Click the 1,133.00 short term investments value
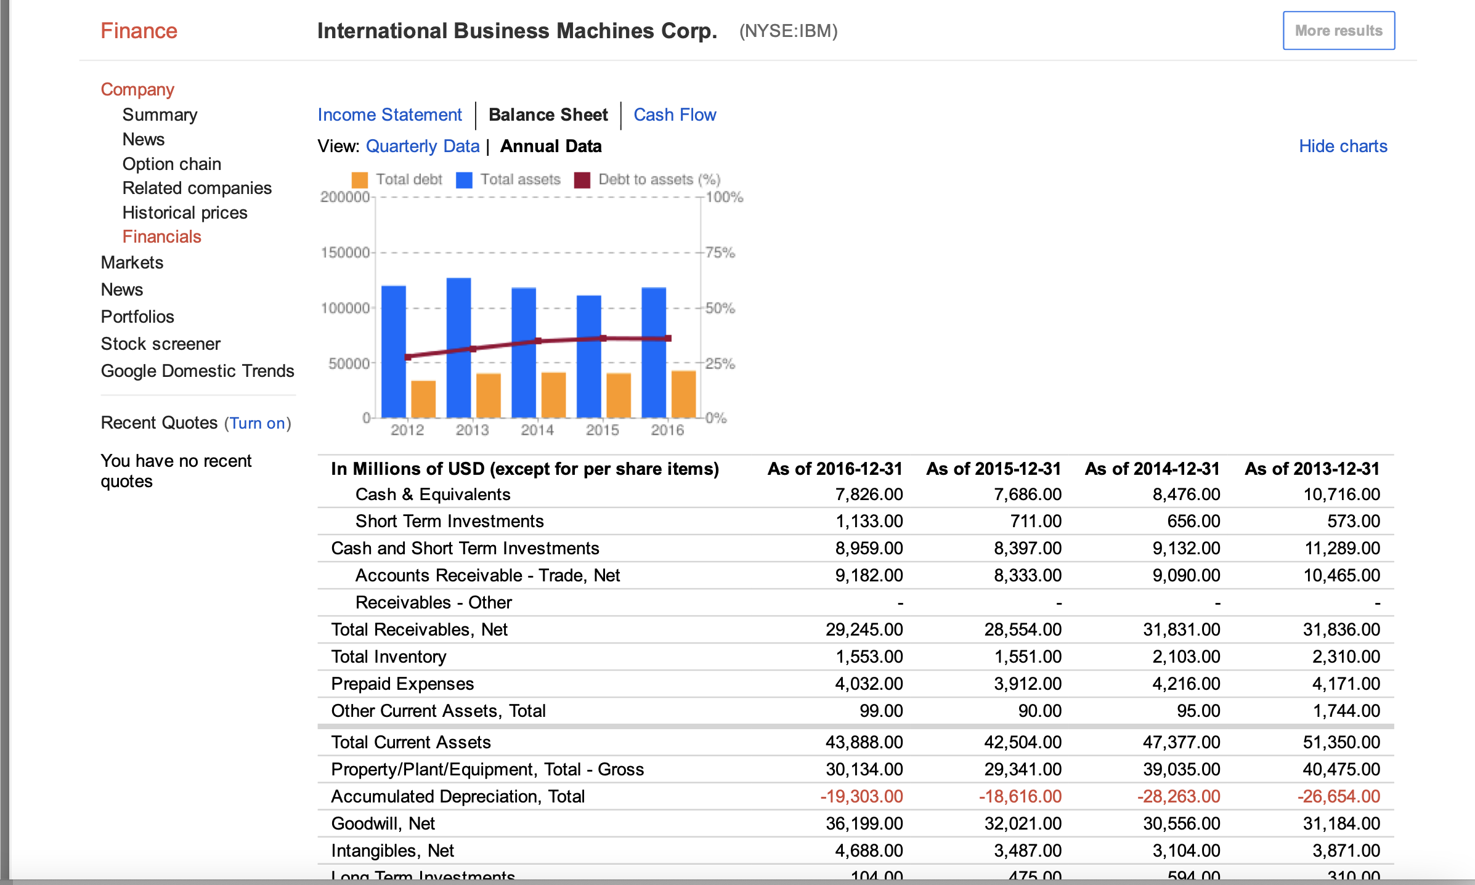 pos(869,521)
